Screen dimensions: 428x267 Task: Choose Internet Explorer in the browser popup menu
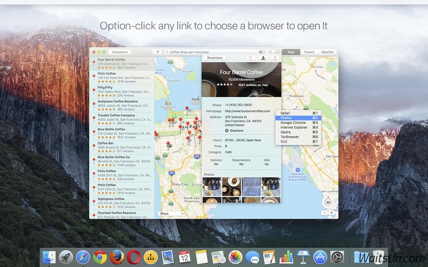(x=299, y=127)
